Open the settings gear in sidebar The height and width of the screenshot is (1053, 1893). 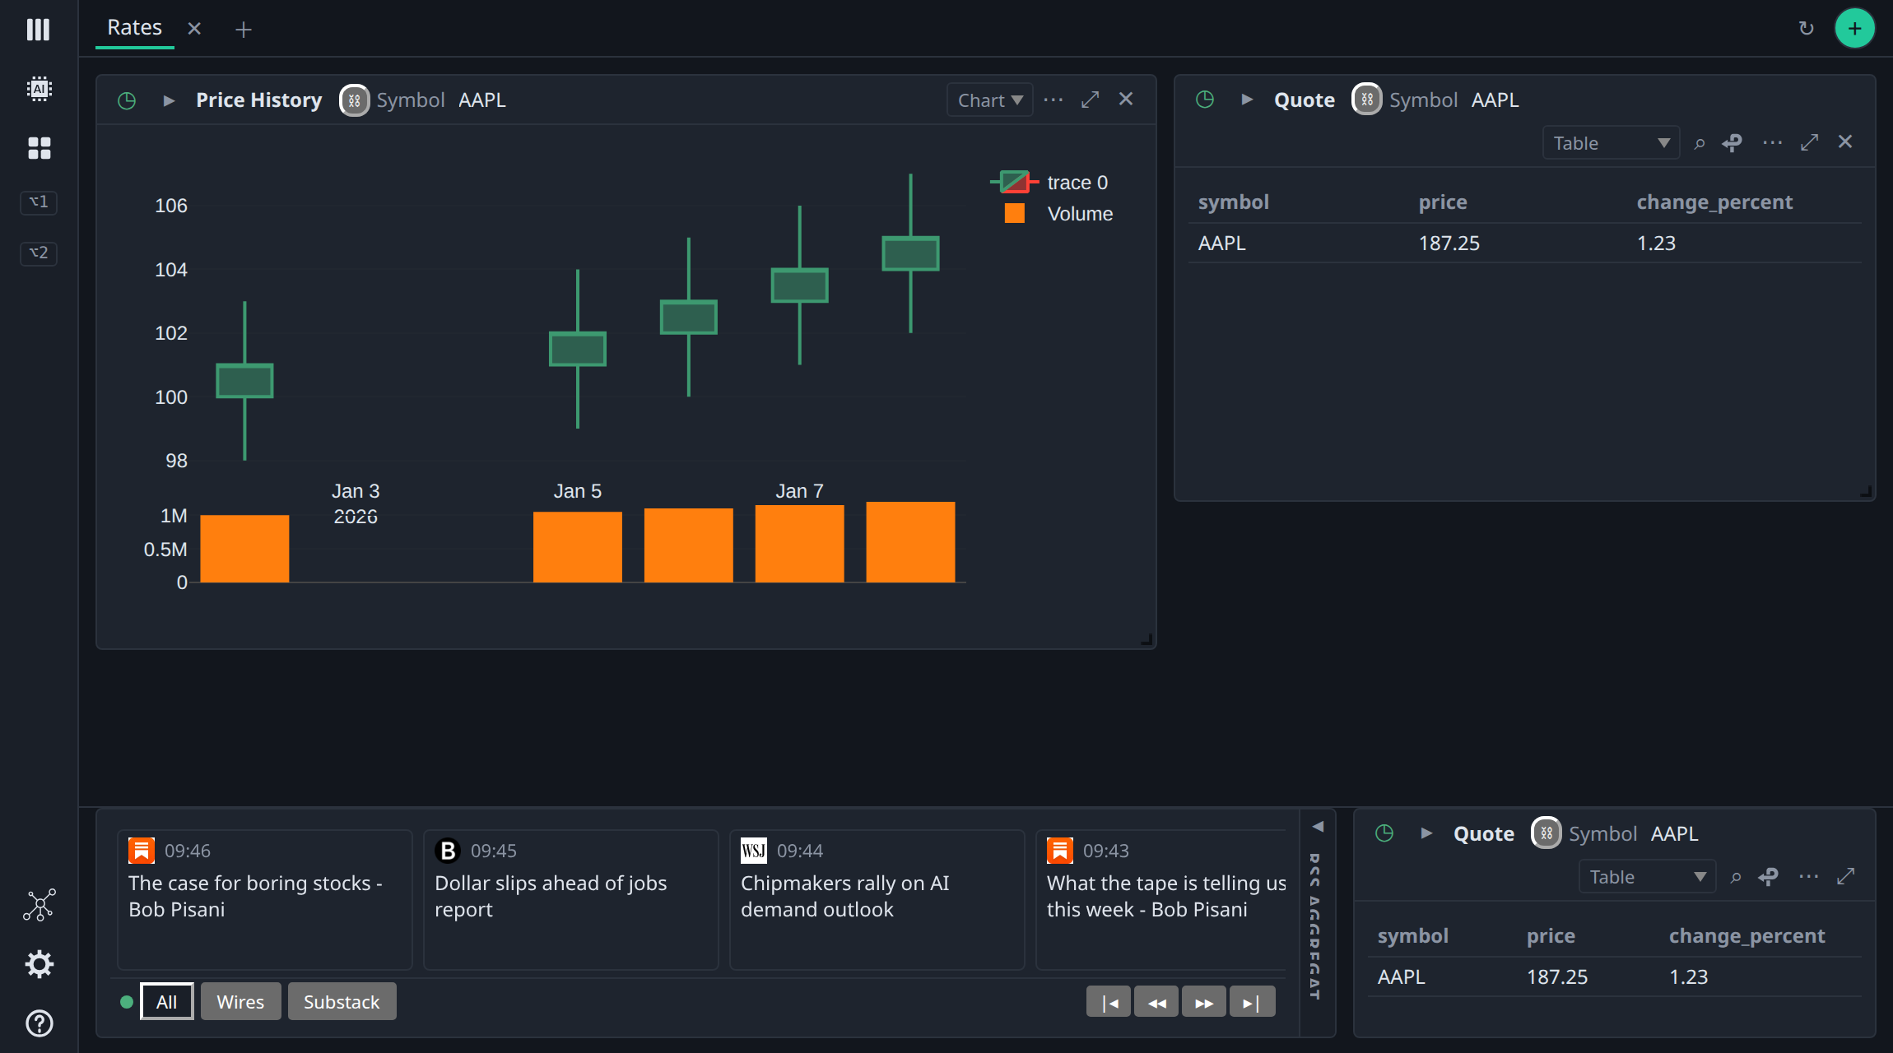tap(39, 964)
